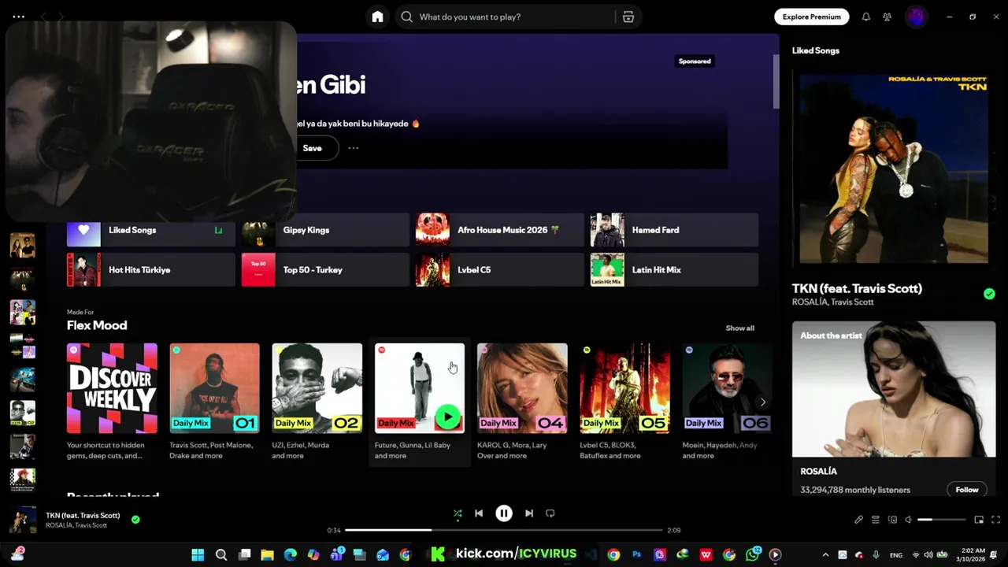The width and height of the screenshot is (1008, 567).
Task: Click the ENG language indicator
Action: (896, 555)
